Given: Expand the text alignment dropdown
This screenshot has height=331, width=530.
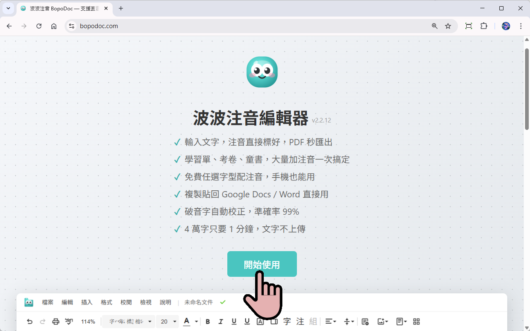Looking at the screenshot, I should point(330,321).
